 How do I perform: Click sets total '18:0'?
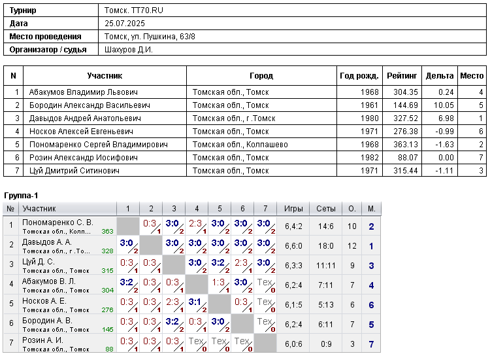(325, 246)
